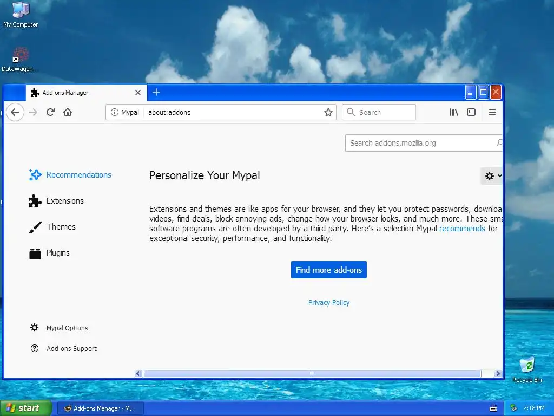
Task: Click the forward arrow navigation button
Action: click(33, 112)
